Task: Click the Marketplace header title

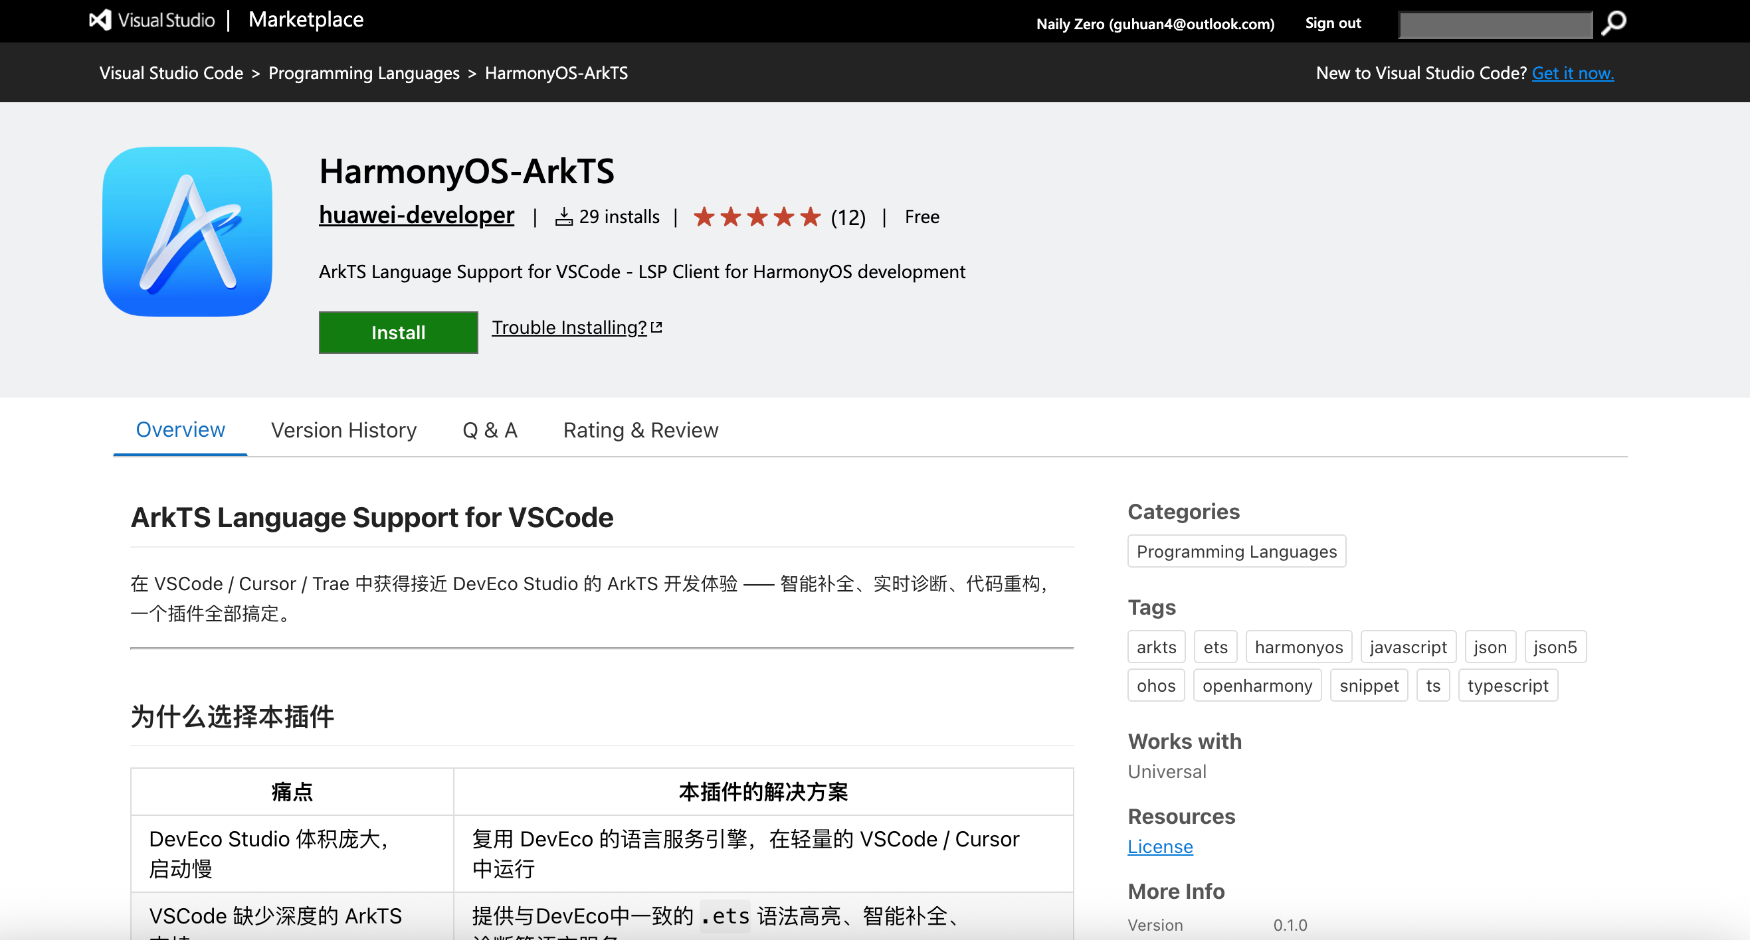Action: click(306, 20)
